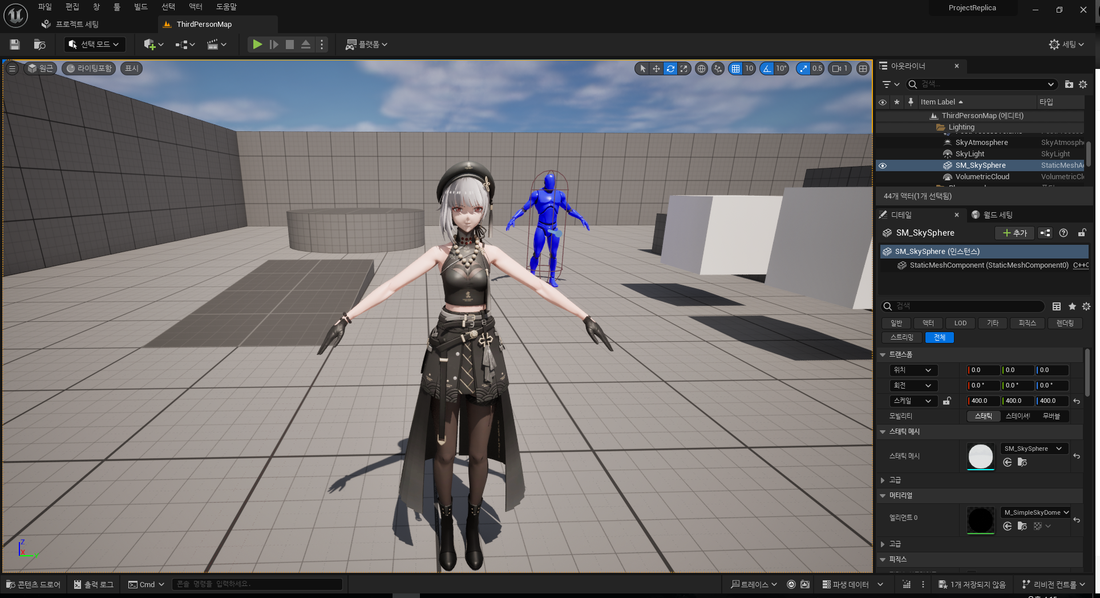1100x598 pixels.
Task: Set mobility to 무버블
Action: pyautogui.click(x=1051, y=417)
